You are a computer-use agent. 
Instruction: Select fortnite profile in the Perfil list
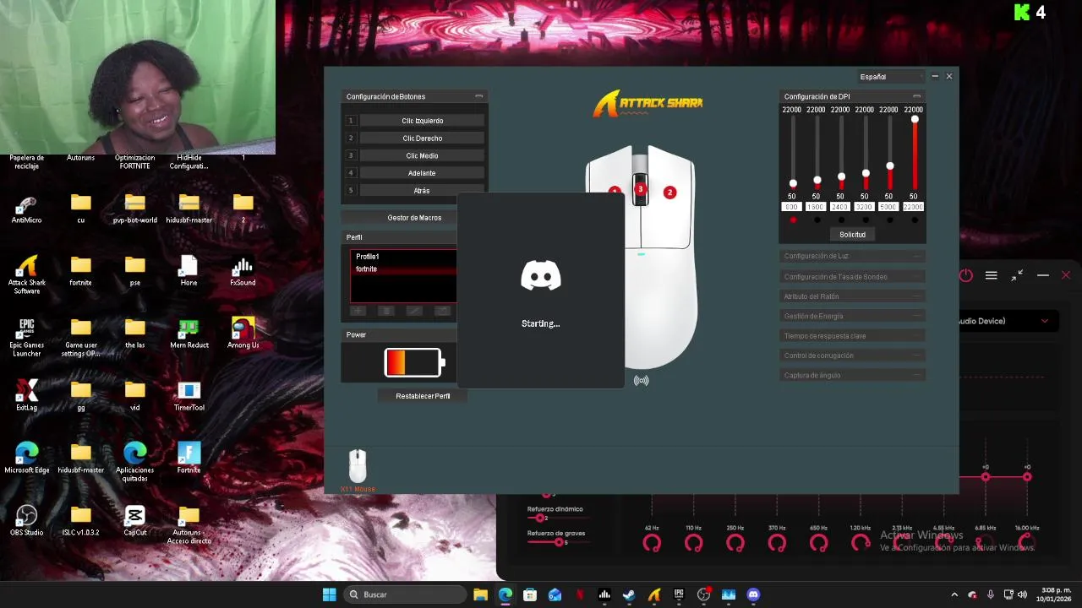404,269
